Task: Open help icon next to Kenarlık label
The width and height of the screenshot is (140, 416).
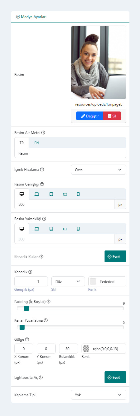Action: pos(30,272)
